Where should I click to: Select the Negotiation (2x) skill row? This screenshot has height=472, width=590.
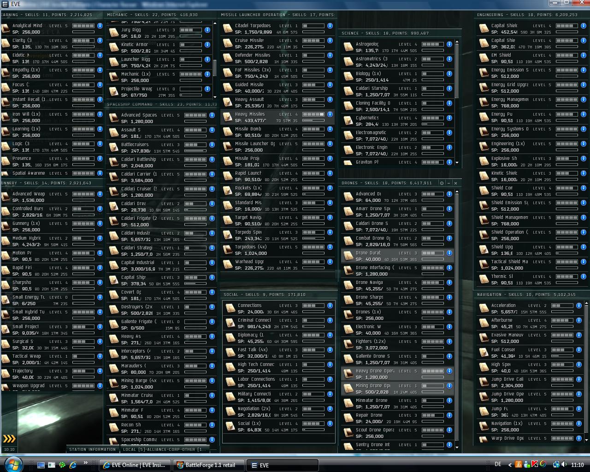[x=278, y=412]
